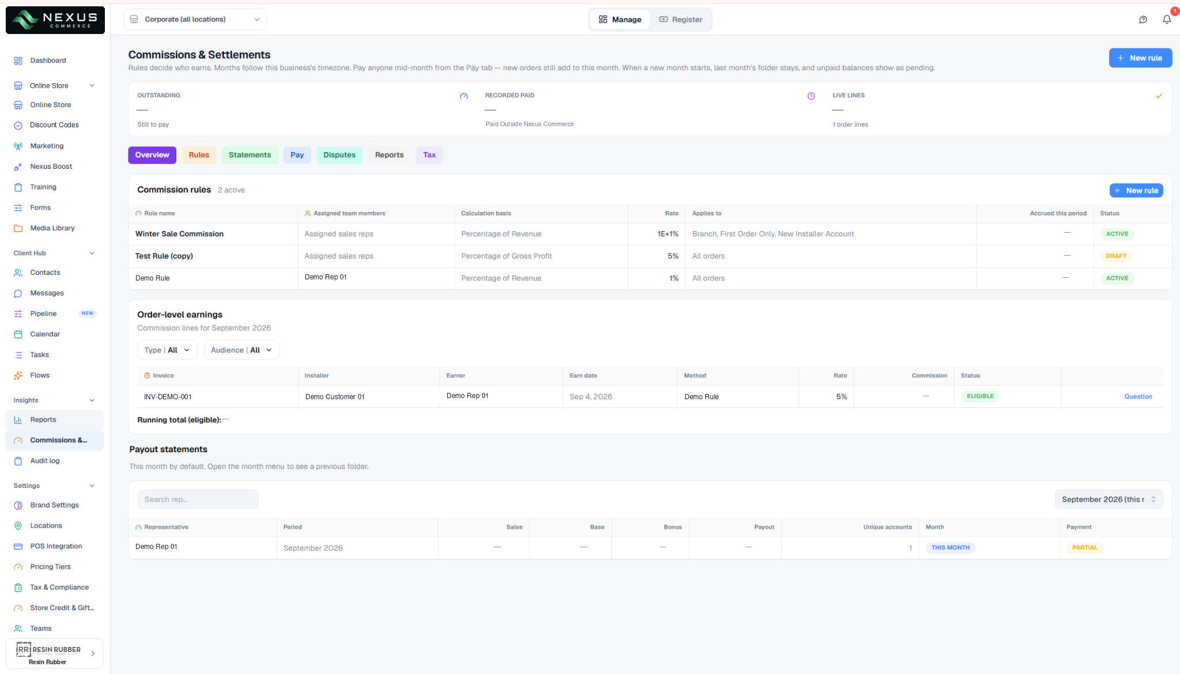Screen dimensions: 1180x674
Task: Open Store Credit & Gift sidebar item
Action: 55,608
